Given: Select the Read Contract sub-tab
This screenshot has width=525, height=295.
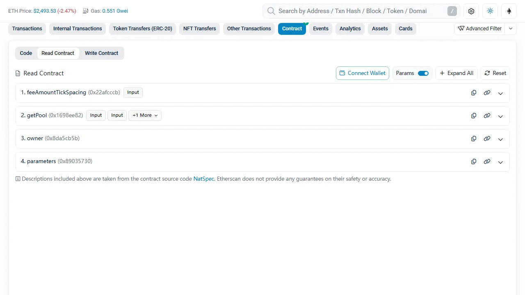Looking at the screenshot, I should [58, 53].
